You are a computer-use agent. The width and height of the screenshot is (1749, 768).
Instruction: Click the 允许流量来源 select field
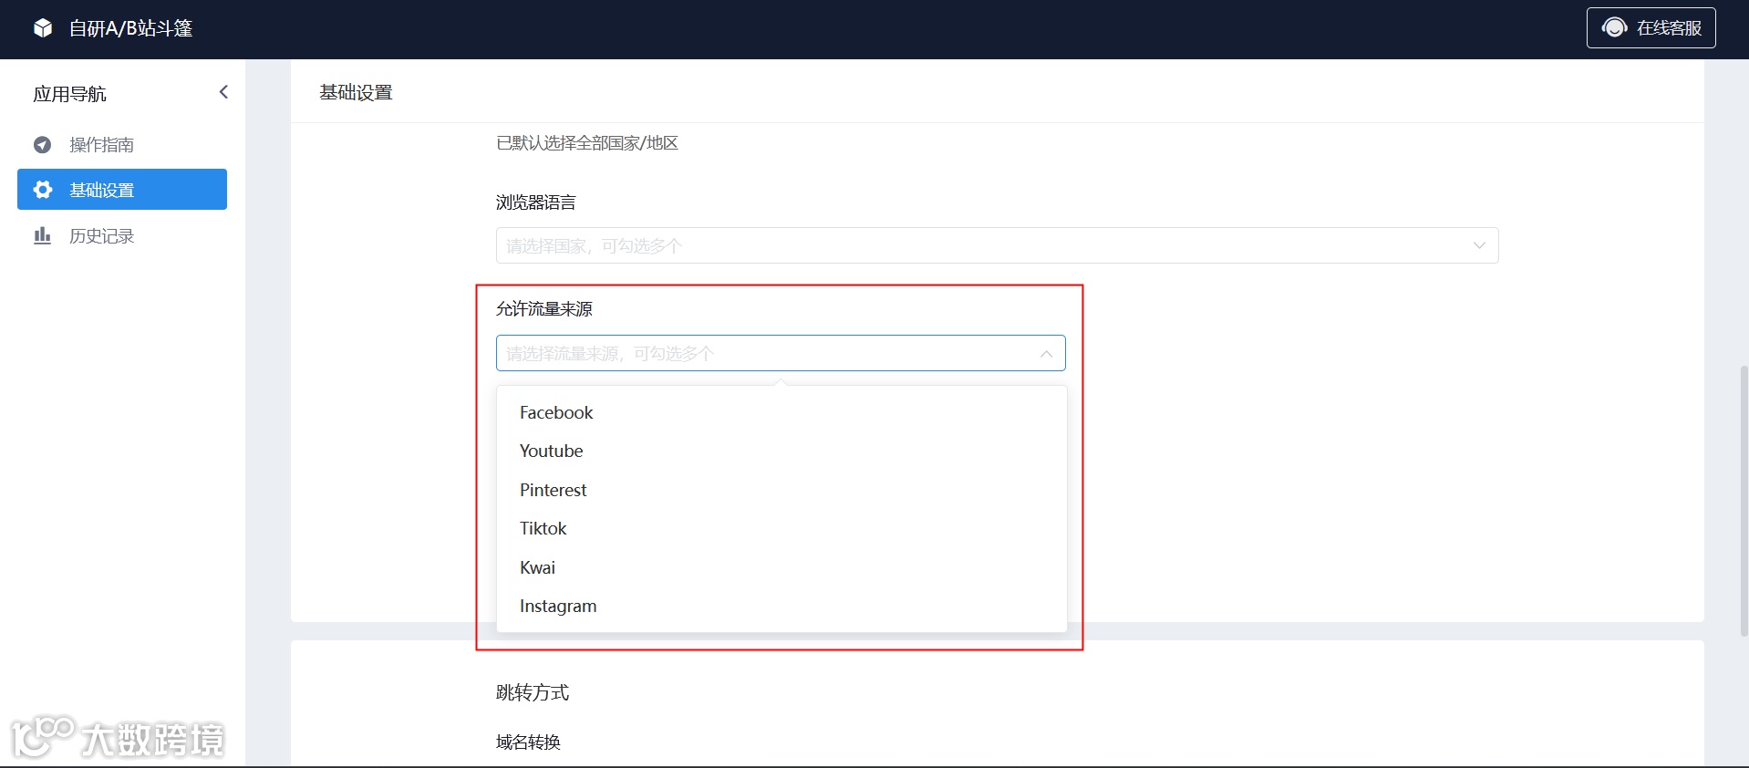coord(781,353)
